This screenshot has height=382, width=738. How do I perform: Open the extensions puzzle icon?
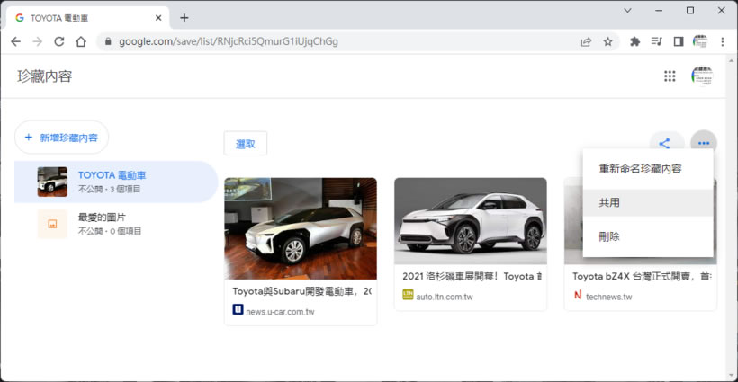pos(634,42)
